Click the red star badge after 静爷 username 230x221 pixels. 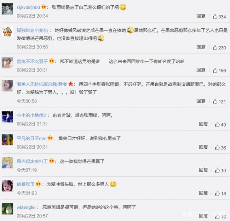pyautogui.click(x=71, y=84)
